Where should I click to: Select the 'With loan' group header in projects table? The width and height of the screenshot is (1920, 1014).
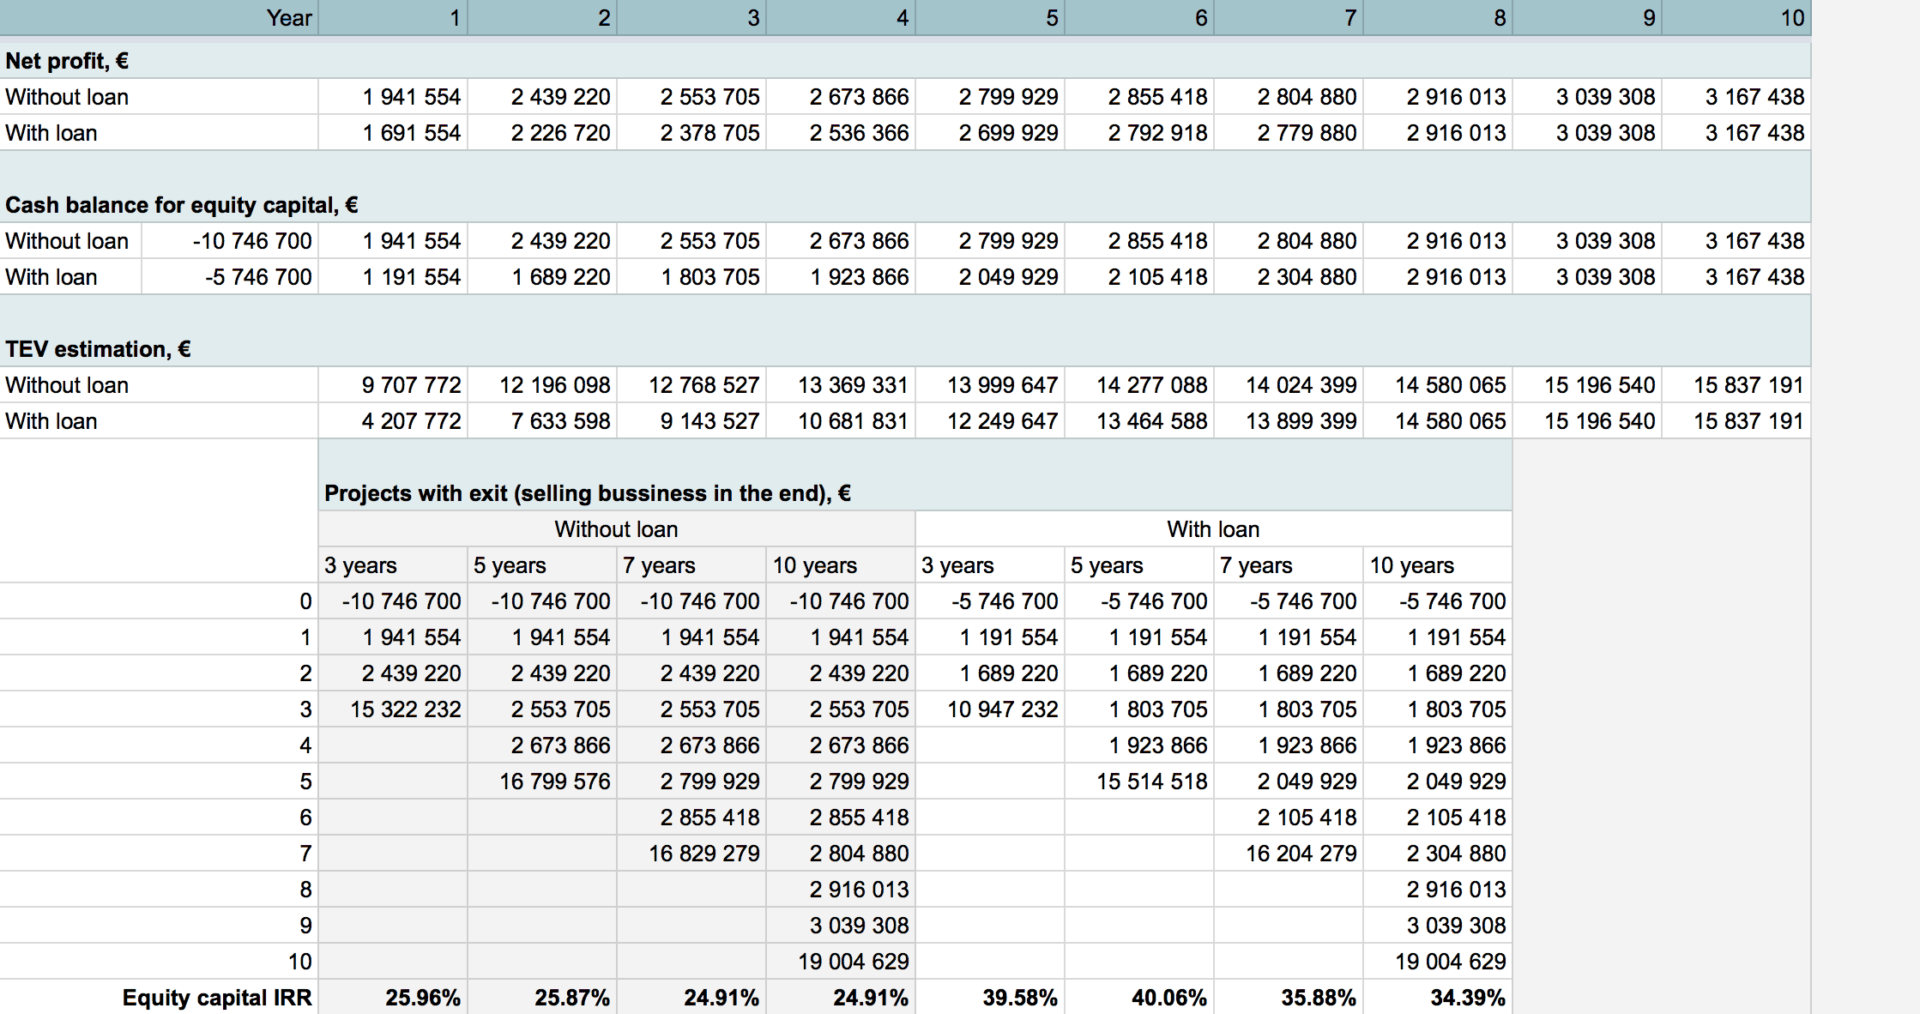[x=1213, y=529]
